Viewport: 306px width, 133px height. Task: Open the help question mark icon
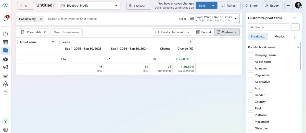click(5, 121)
